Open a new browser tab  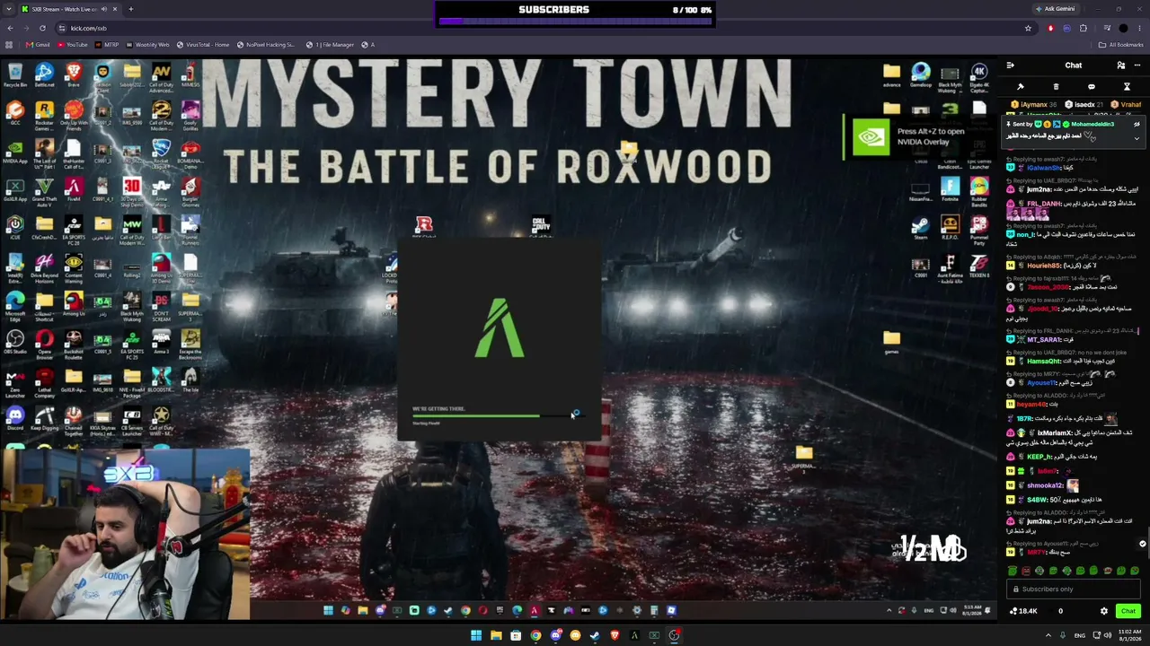point(130,9)
